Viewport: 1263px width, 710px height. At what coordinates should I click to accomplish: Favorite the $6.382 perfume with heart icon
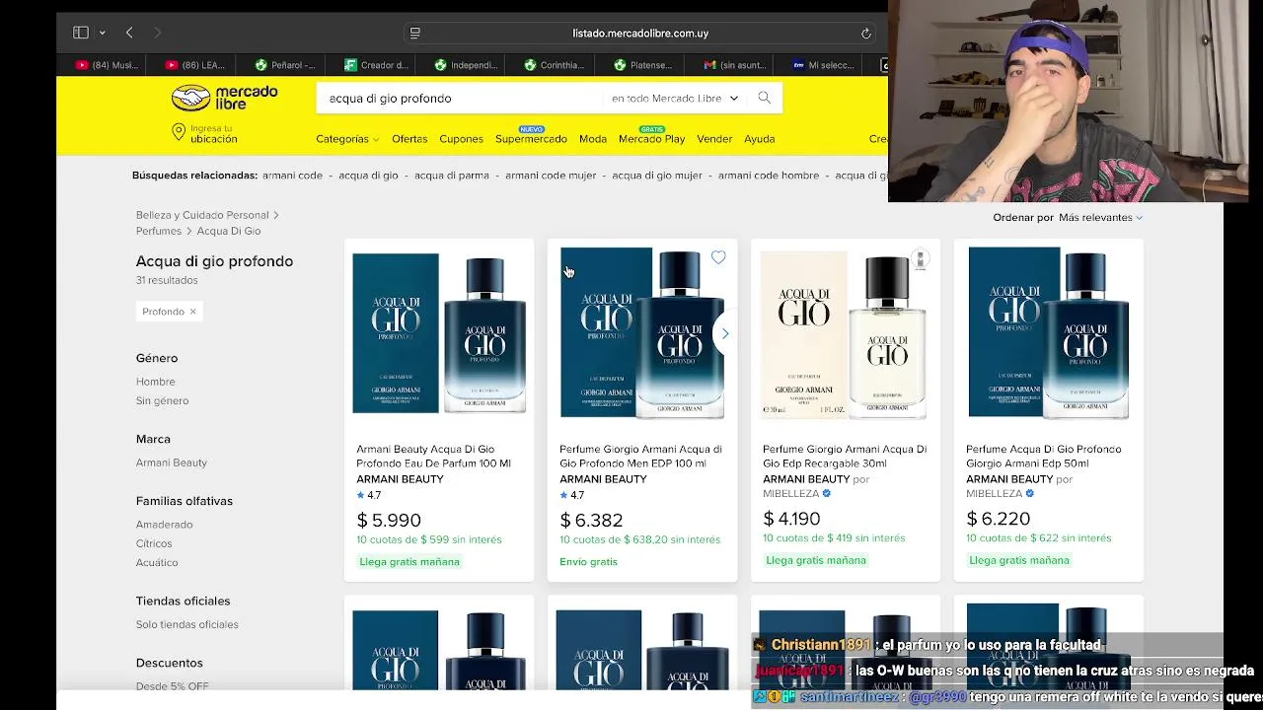718,257
